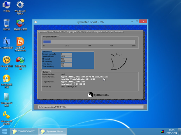Open the Windows引导修复 gear icon
This screenshot has height=135, width=181.
click(20, 8)
